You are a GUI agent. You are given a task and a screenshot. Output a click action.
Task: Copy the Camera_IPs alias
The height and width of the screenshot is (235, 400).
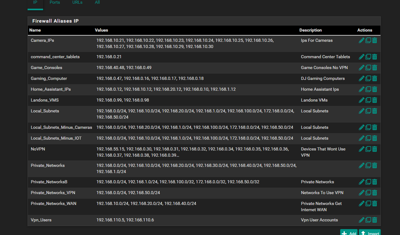[368, 40]
